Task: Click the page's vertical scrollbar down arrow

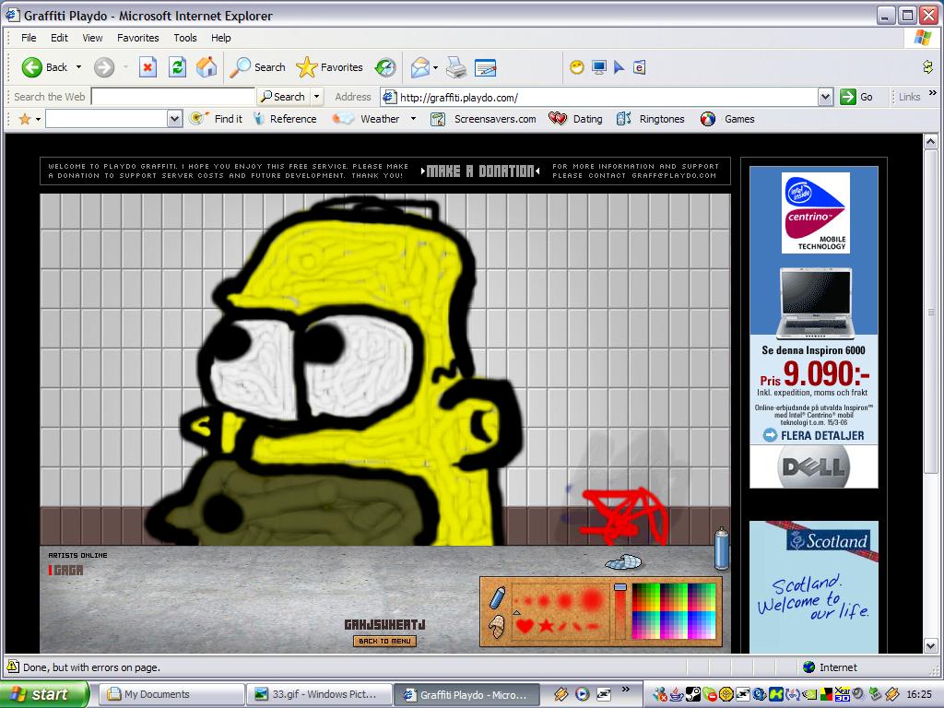Action: point(930,646)
